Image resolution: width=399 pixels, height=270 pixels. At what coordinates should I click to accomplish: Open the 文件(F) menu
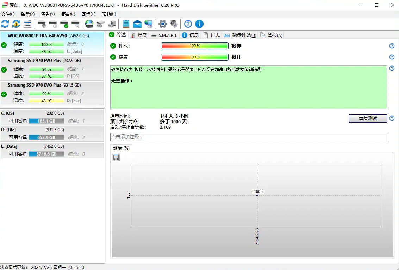pos(8,14)
